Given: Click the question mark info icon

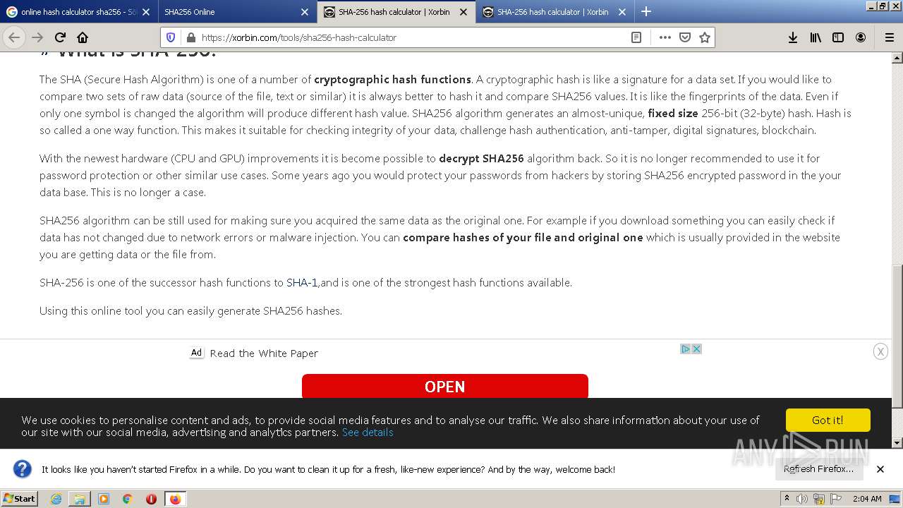Looking at the screenshot, I should tap(23, 469).
